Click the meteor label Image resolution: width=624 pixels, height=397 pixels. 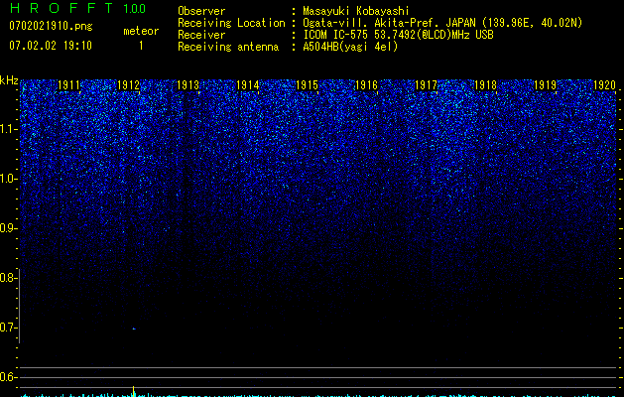point(141,31)
